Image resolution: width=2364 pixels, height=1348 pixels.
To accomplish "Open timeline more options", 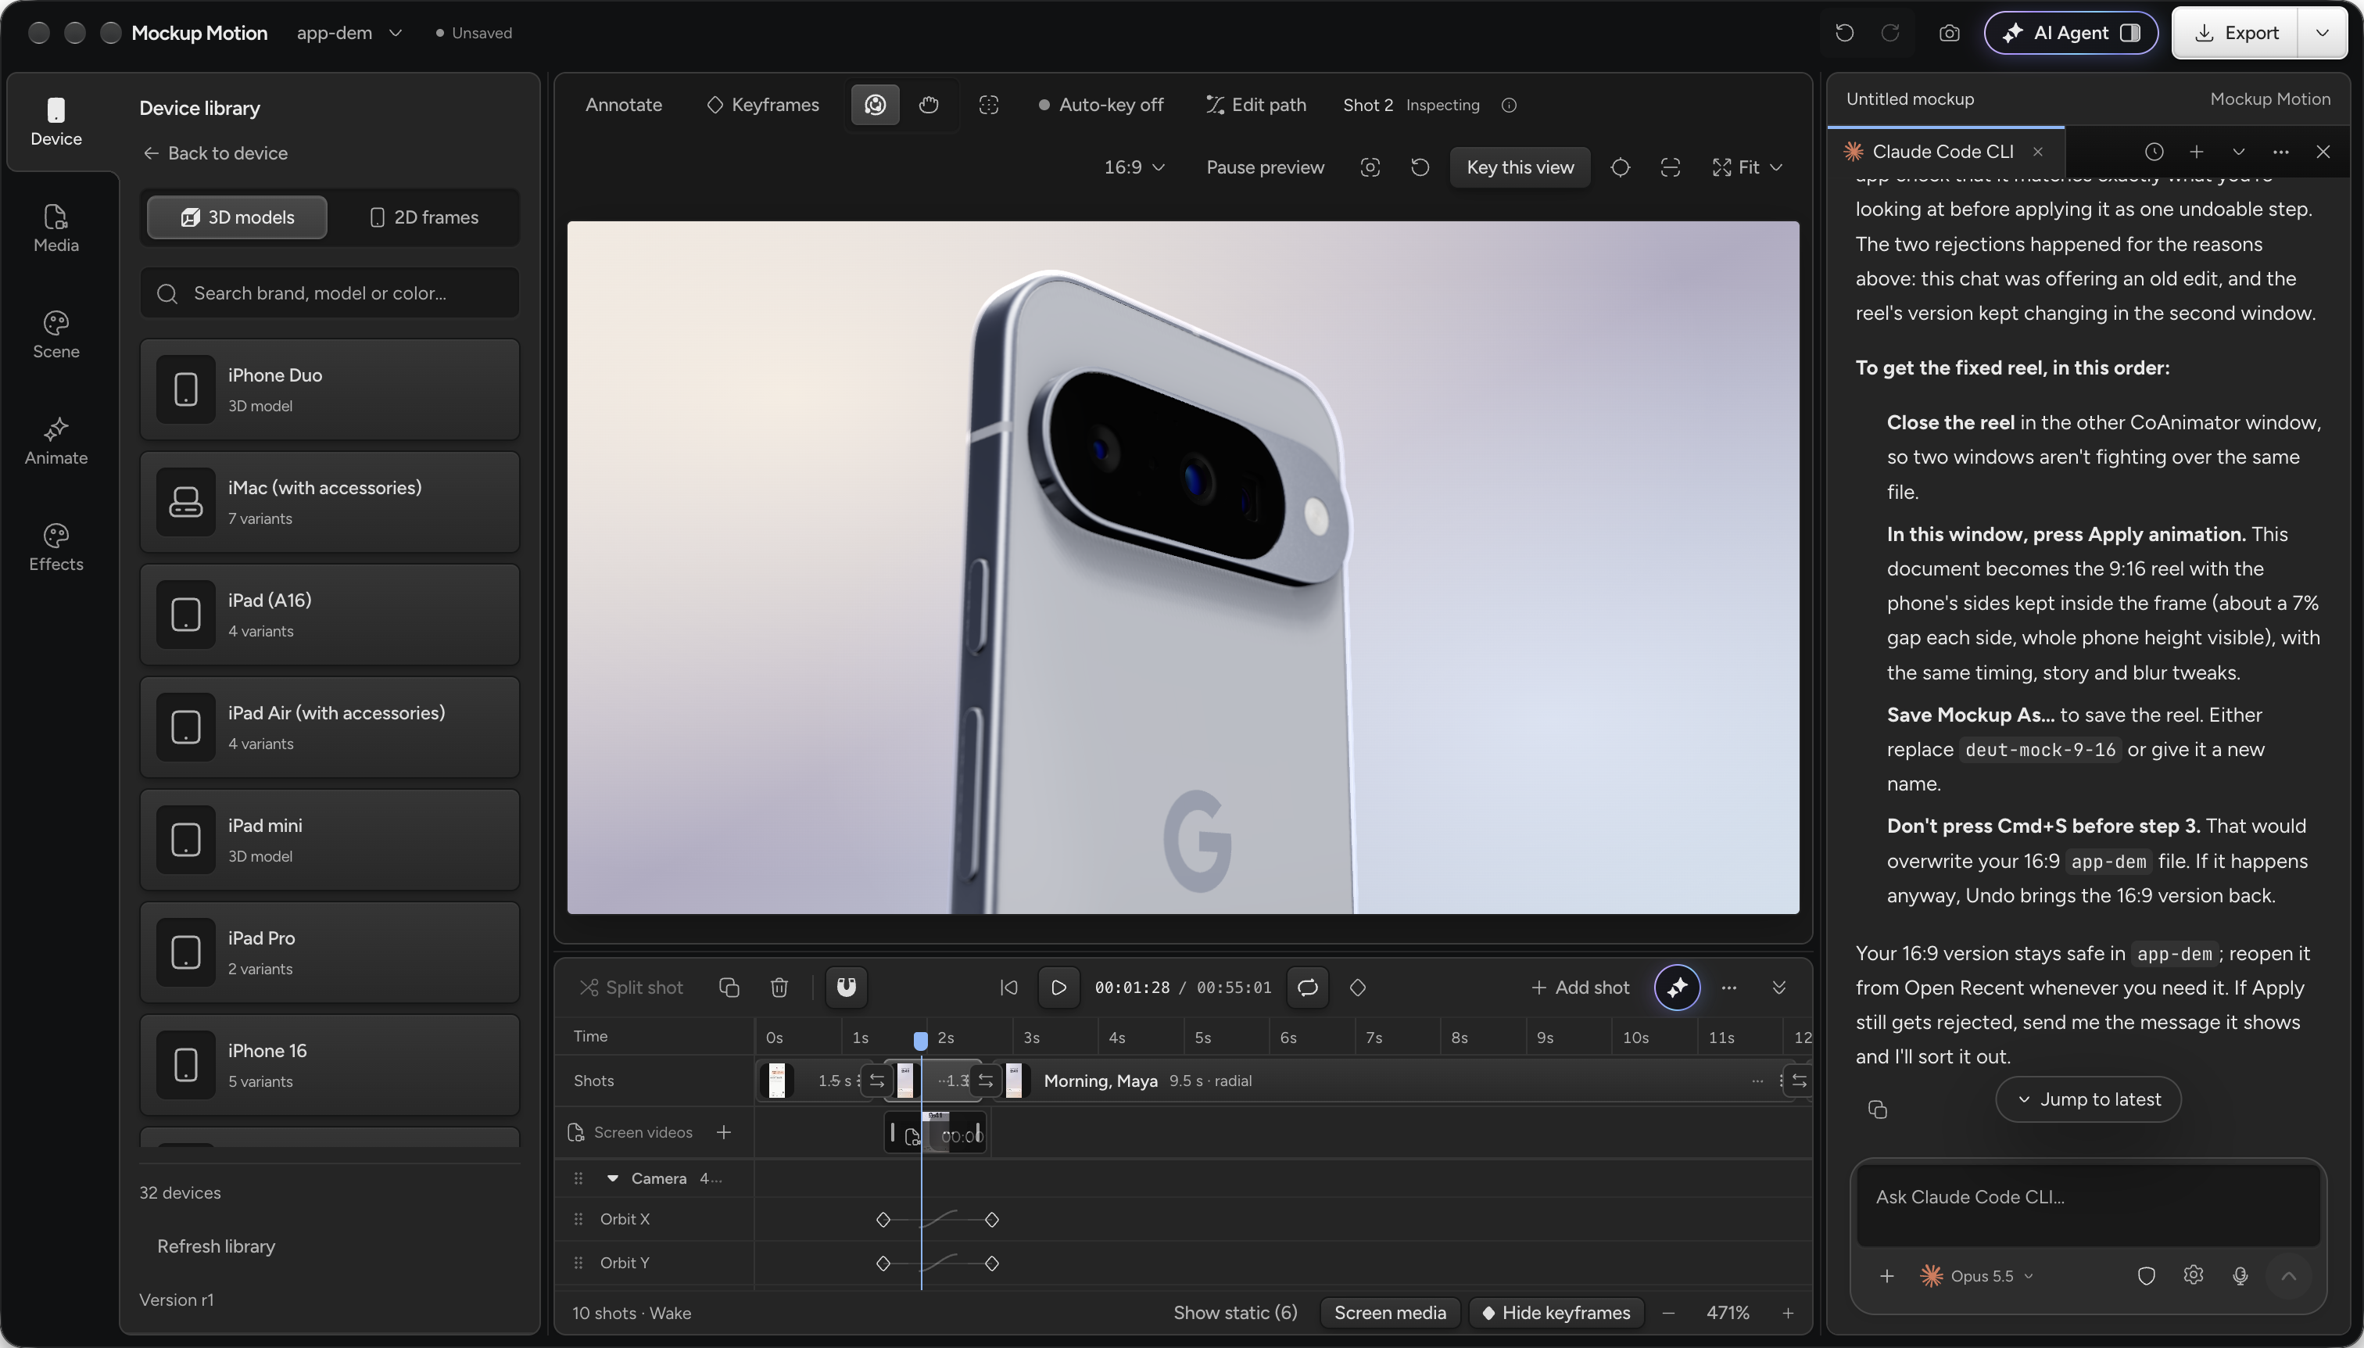I will (x=1728, y=988).
